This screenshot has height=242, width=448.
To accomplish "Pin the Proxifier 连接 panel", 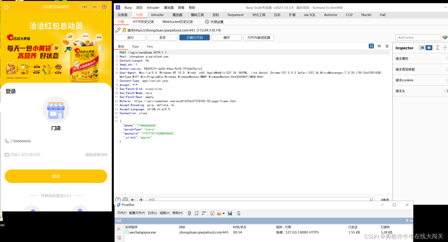I will [x=407, y=221].
